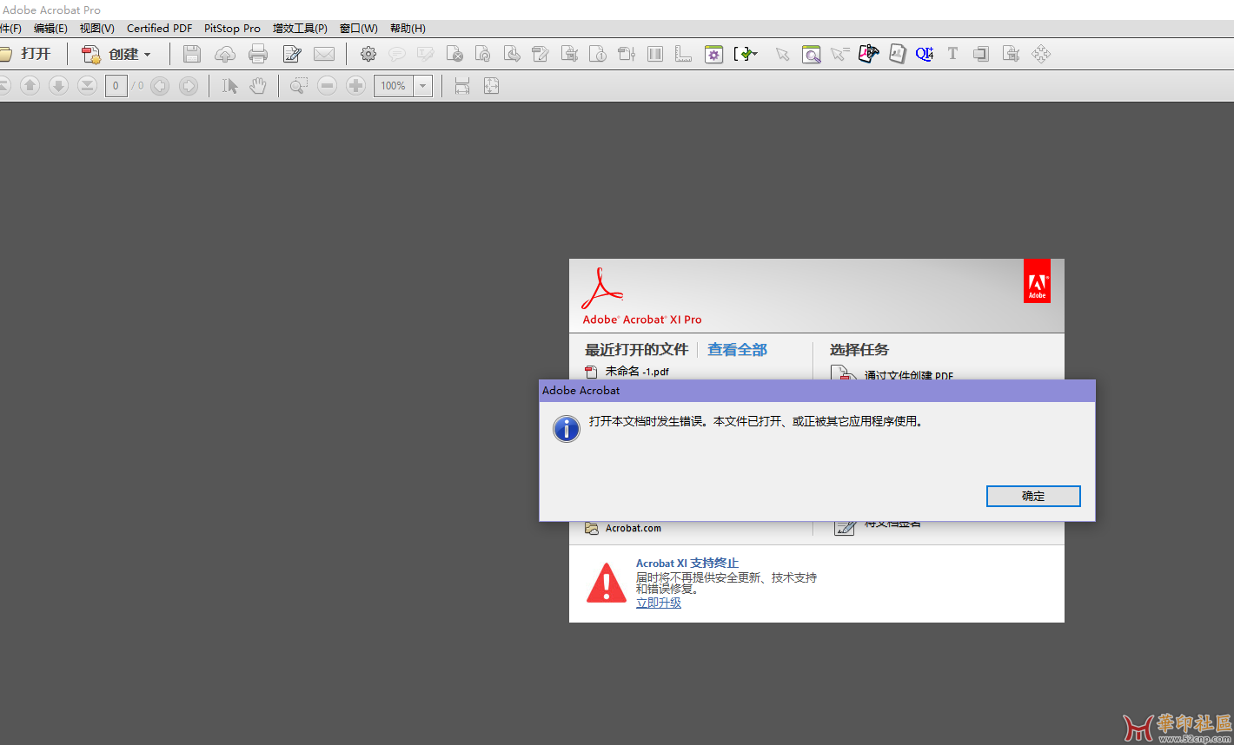Click the delete page icon
1234x745 pixels.
(x=454, y=54)
